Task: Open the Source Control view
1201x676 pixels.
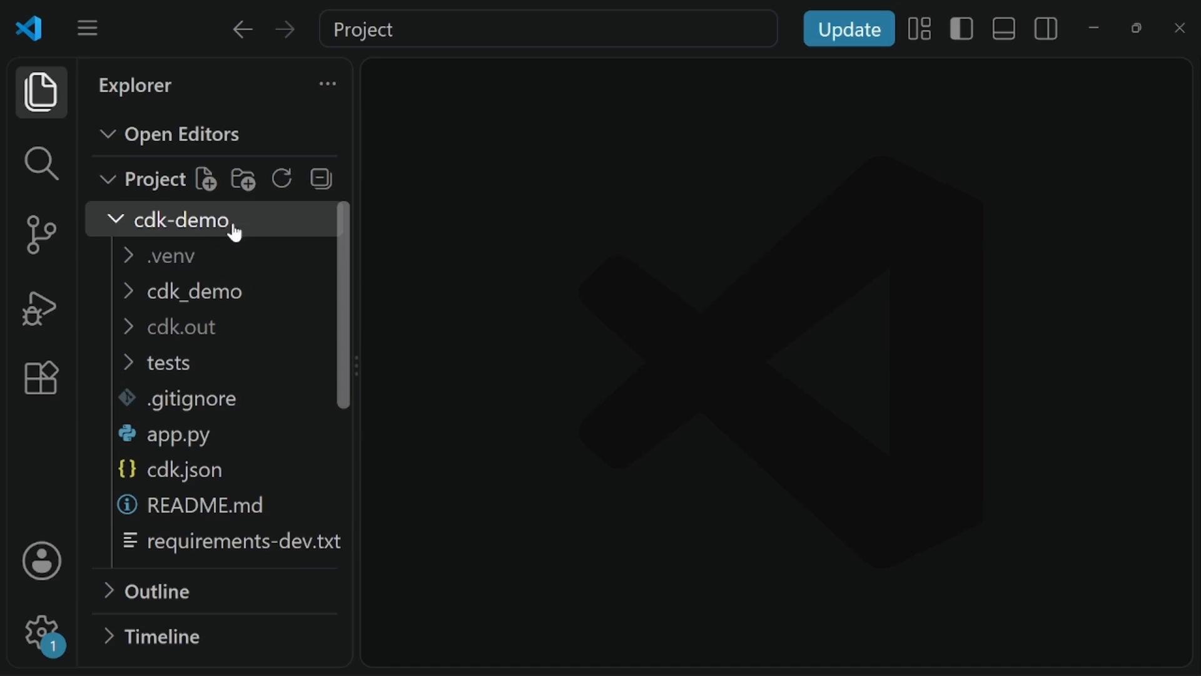Action: click(x=41, y=235)
